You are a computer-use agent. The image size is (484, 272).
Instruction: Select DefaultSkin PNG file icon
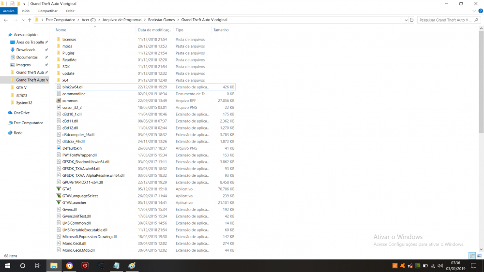59,148
